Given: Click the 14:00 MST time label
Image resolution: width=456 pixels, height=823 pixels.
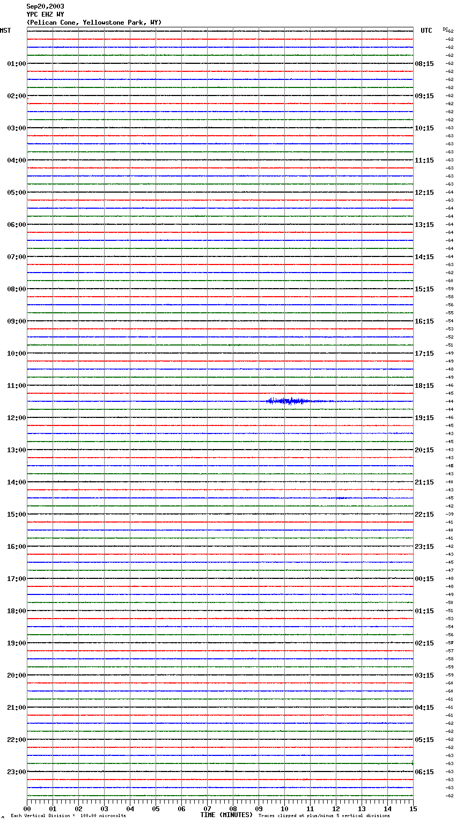Looking at the screenshot, I should 16,482.
